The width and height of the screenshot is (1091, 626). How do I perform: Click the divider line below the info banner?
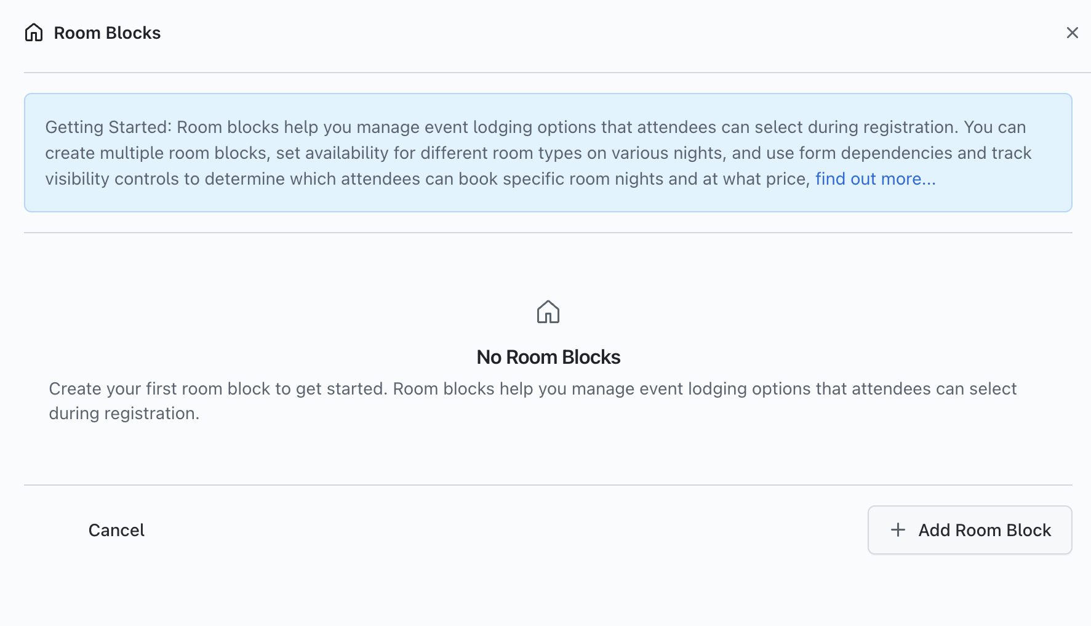click(x=548, y=233)
